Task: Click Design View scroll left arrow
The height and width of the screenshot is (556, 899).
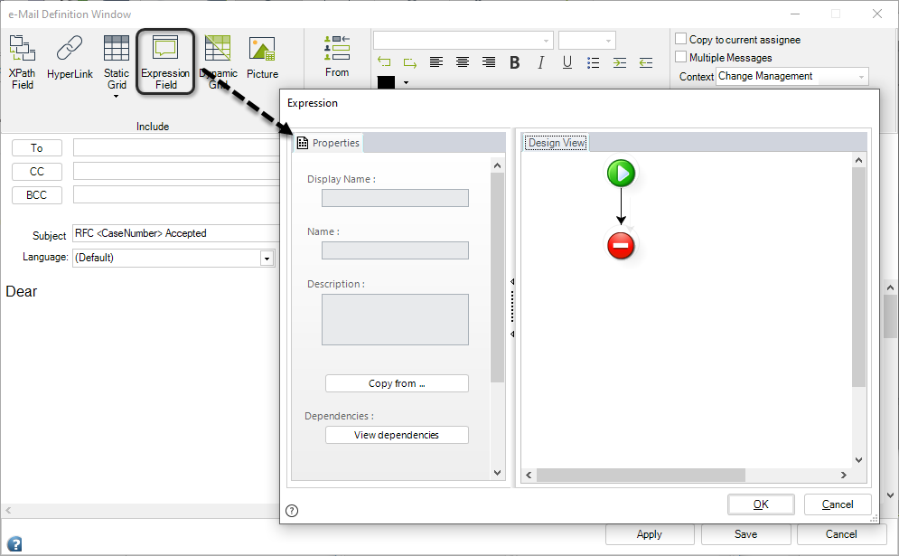Action: [529, 476]
